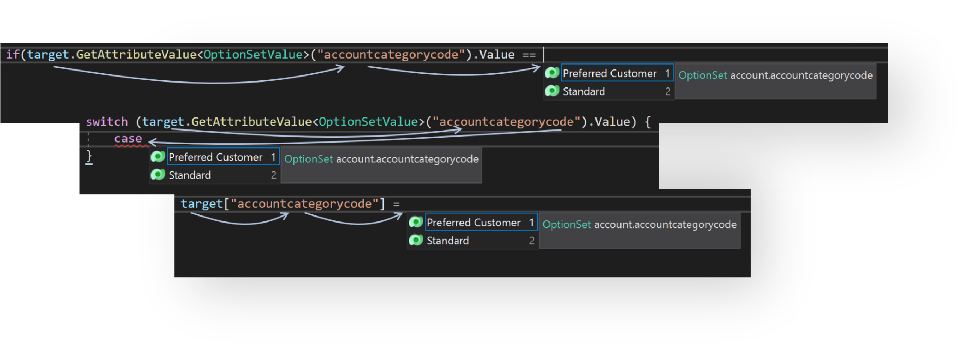Viewport: 976px width, 359px height.
Task: Click the value 2 beside Standard under the if statement
Action: (x=668, y=91)
